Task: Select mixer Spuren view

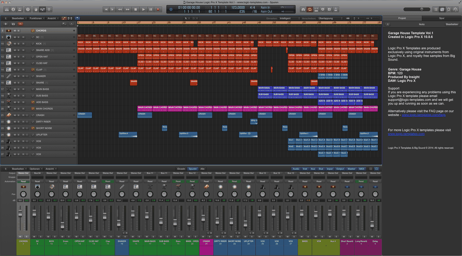Action: click(x=193, y=169)
